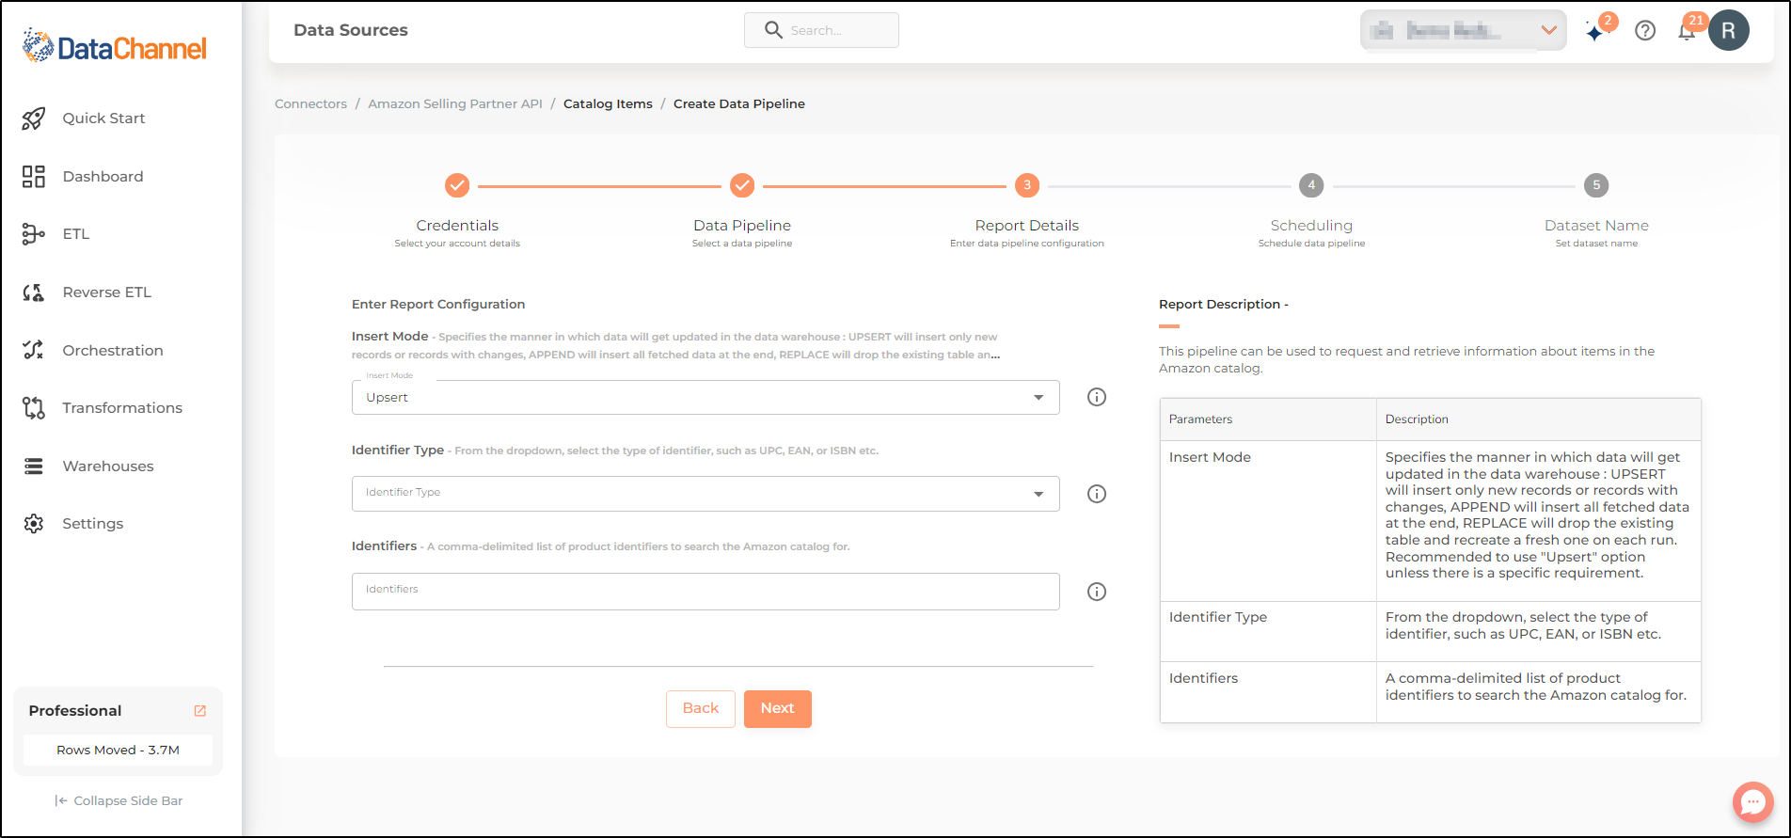Open Warehouses in the sidebar
The image size is (1791, 838).
coord(108,466)
